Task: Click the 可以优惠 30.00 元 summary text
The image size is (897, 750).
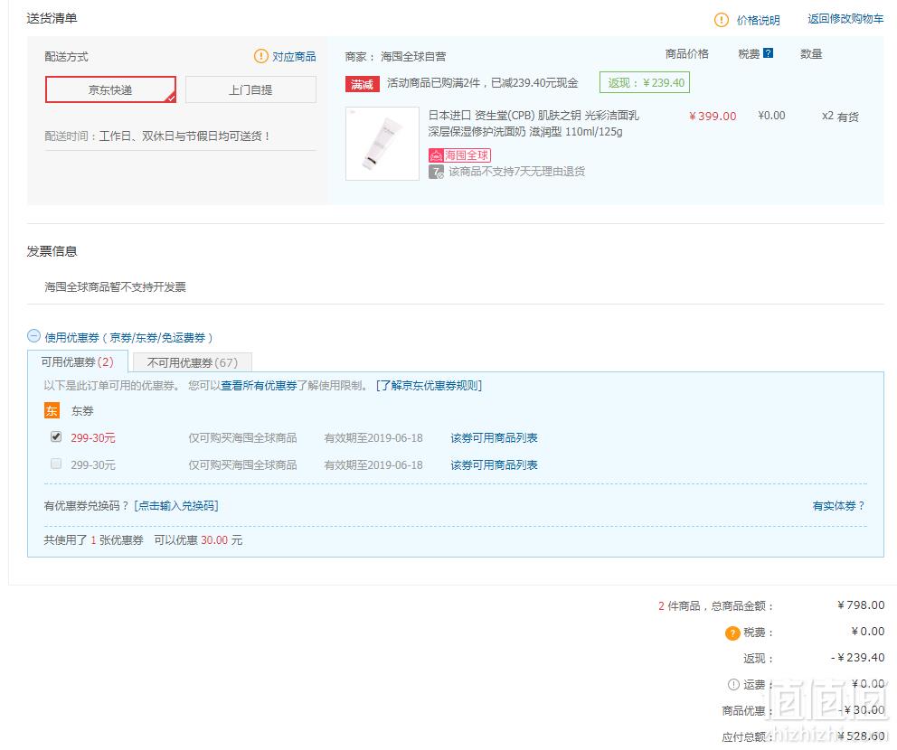Action: (198, 539)
